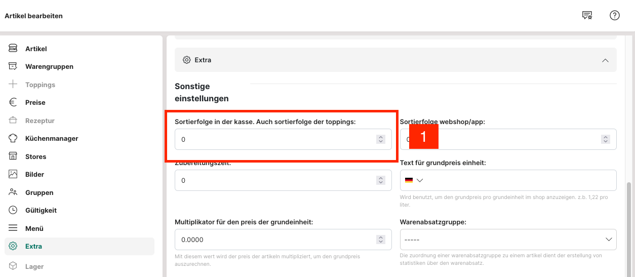Click the Sortierfolge in der Kasse stepper arrows
This screenshot has height=277, width=635.
pyautogui.click(x=381, y=139)
